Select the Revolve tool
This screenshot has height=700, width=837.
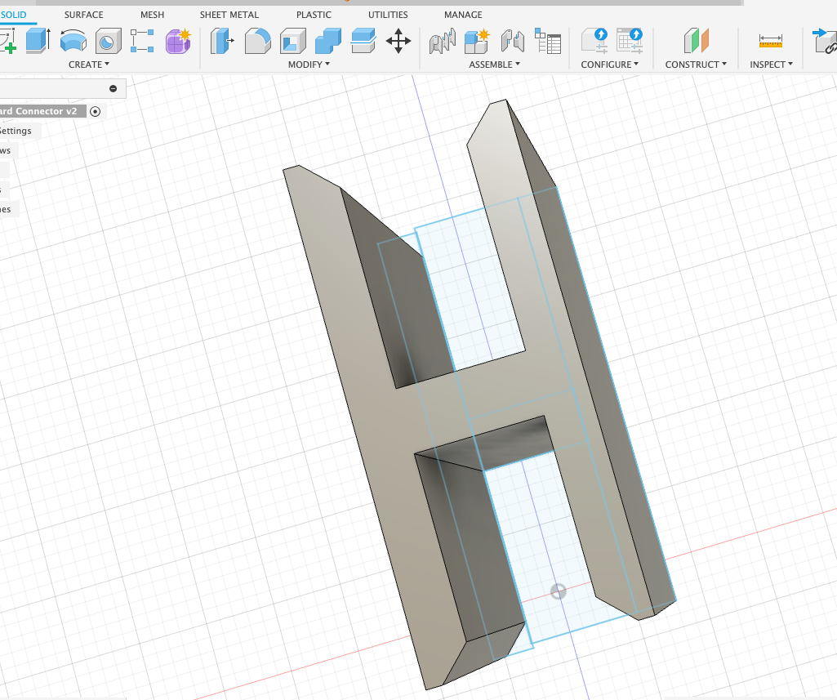tap(73, 40)
